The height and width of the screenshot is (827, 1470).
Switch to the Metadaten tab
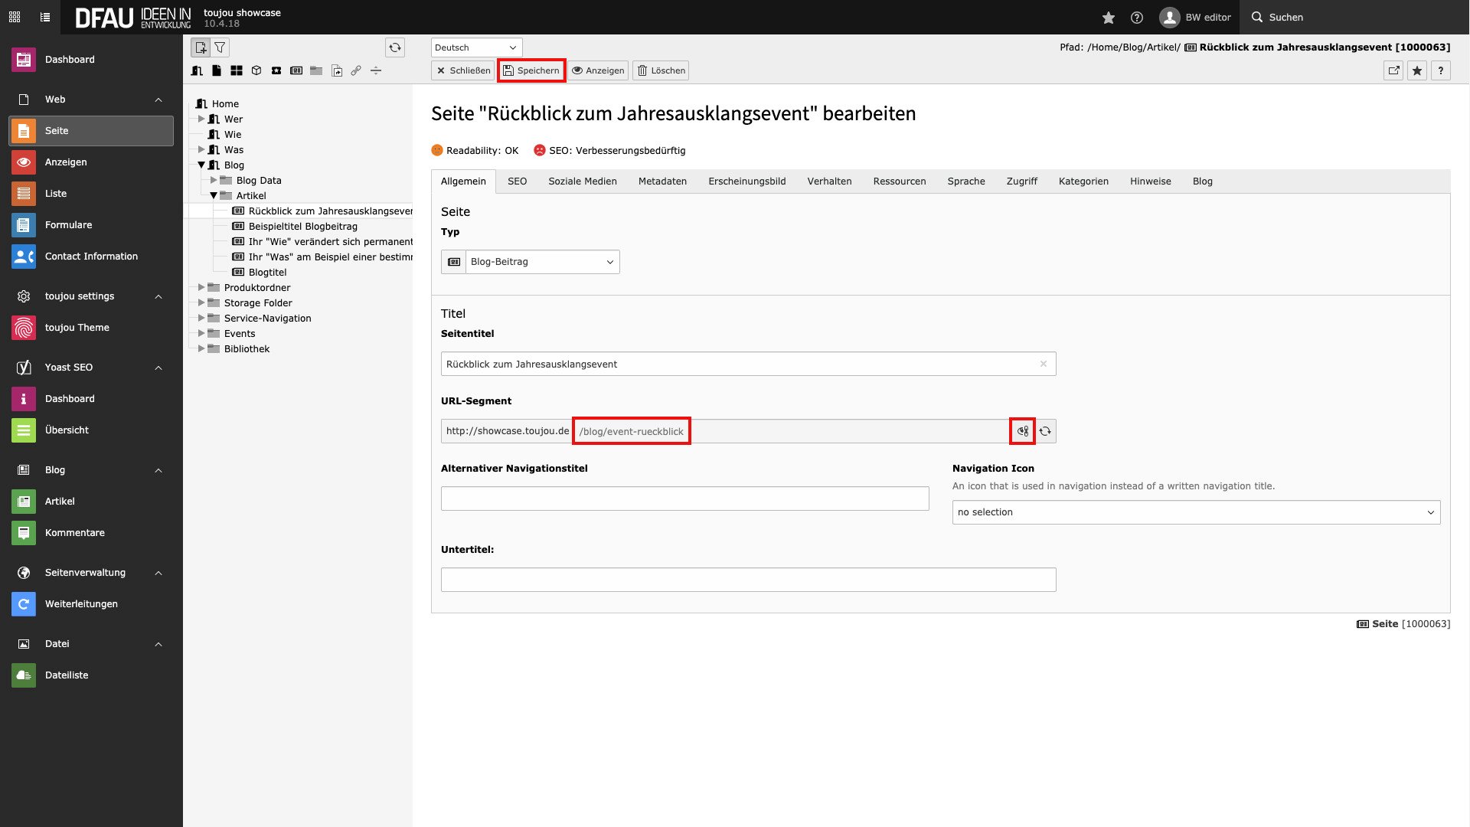pos(662,181)
